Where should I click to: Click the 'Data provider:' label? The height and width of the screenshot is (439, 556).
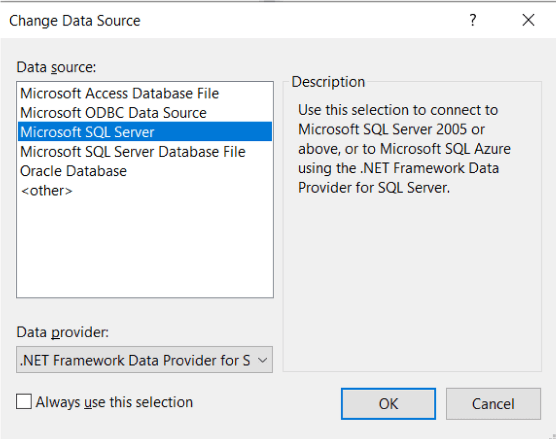(63, 333)
